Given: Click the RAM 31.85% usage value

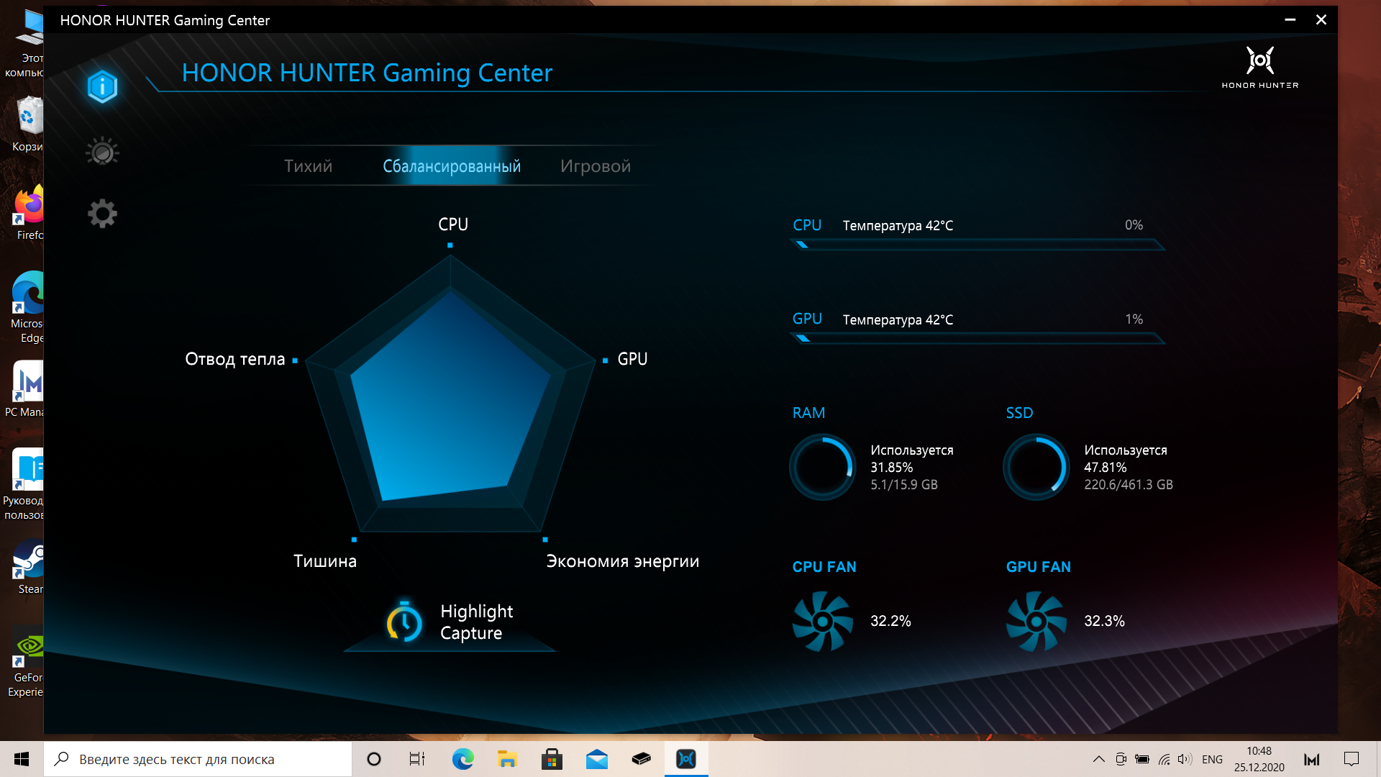Looking at the screenshot, I should [x=891, y=468].
